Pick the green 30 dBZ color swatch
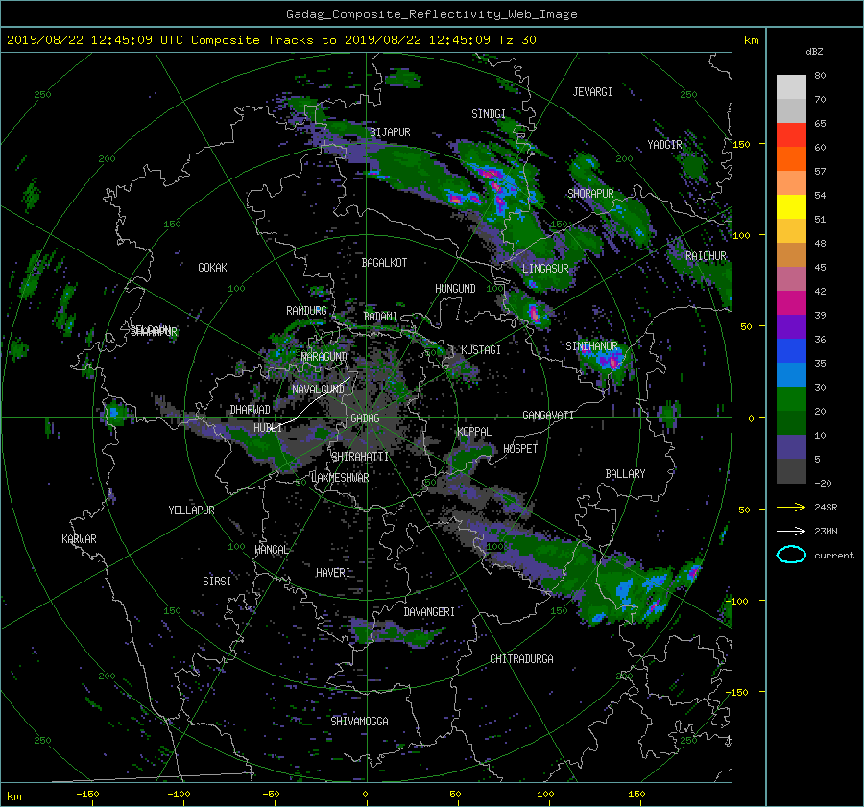The height and width of the screenshot is (807, 864). [x=791, y=398]
